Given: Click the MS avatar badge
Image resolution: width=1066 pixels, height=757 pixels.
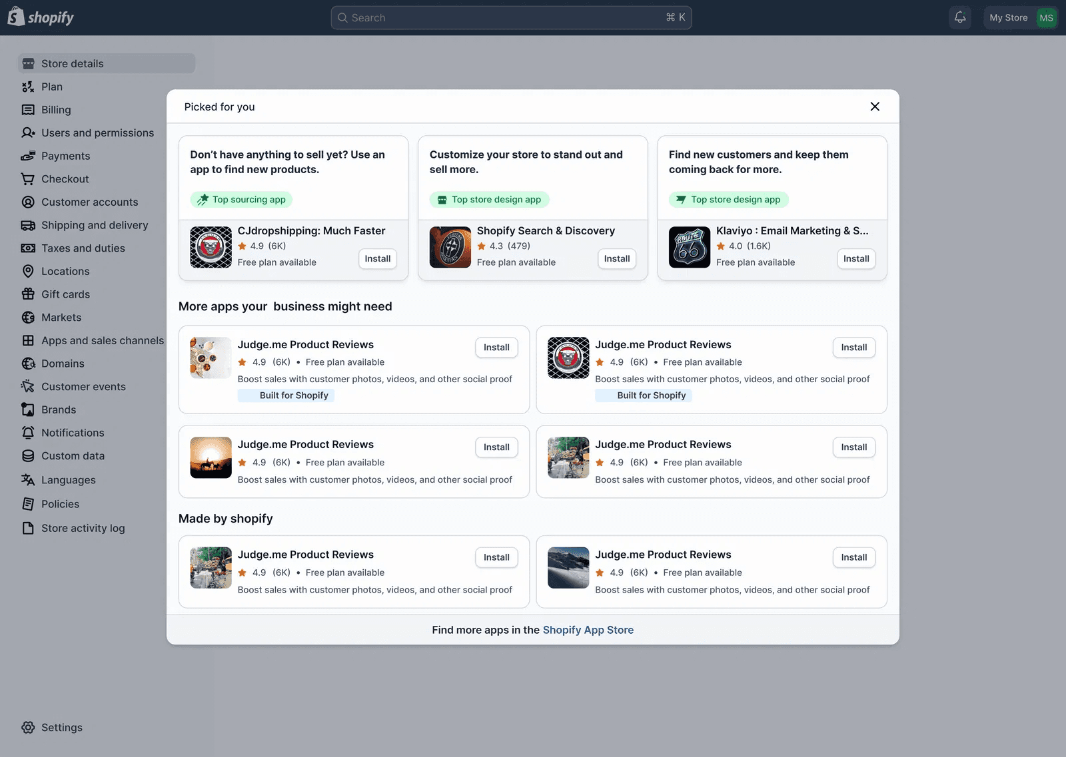Looking at the screenshot, I should (1046, 17).
